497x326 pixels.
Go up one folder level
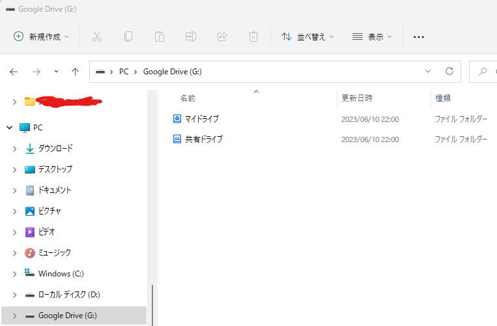point(75,72)
